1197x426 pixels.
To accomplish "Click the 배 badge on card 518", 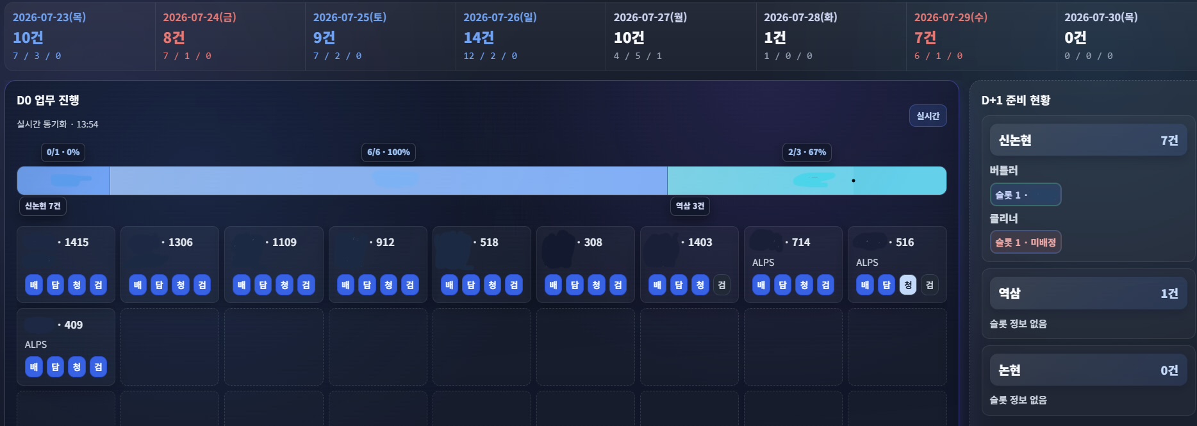I will pos(450,285).
